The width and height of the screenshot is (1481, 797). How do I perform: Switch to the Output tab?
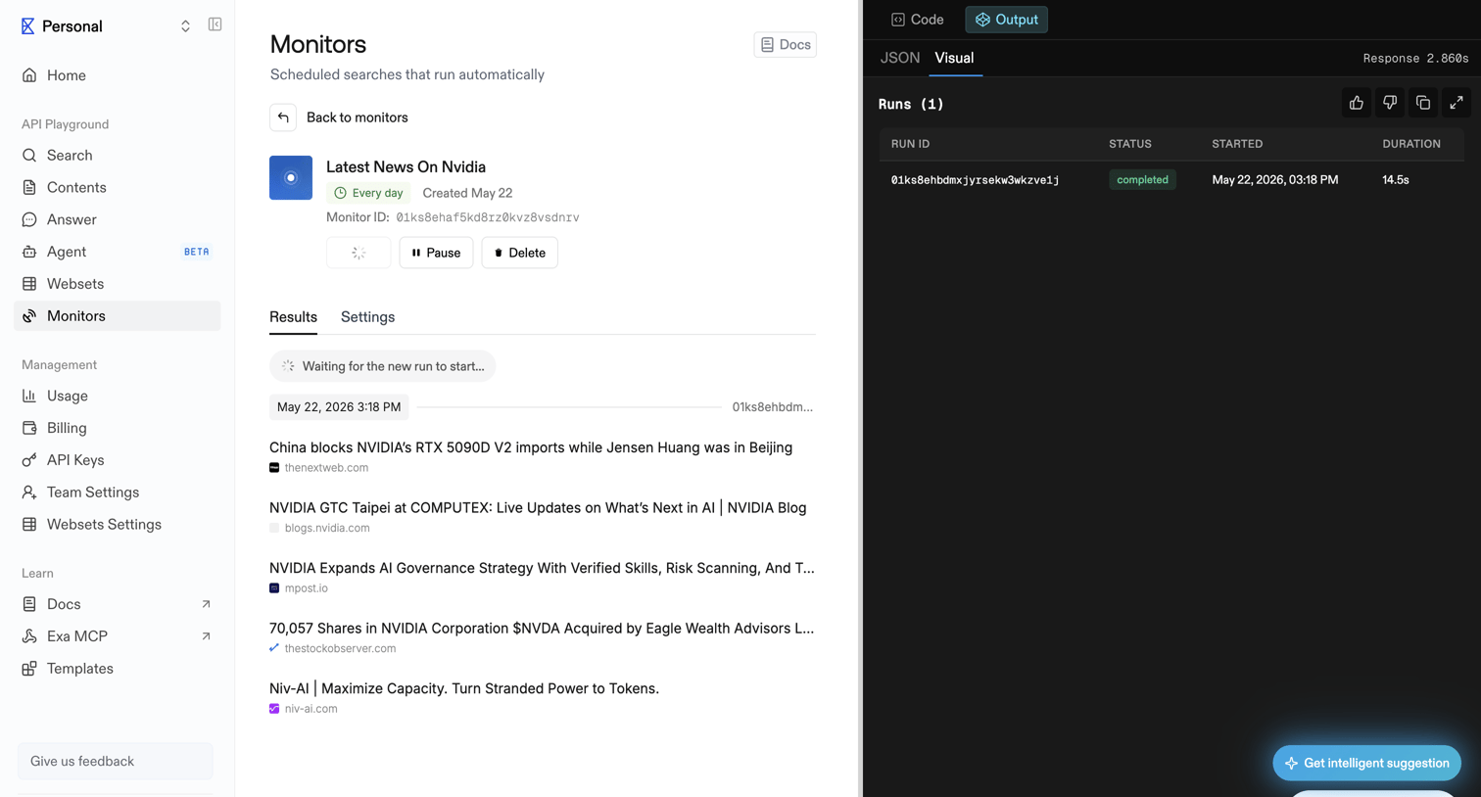click(1007, 20)
